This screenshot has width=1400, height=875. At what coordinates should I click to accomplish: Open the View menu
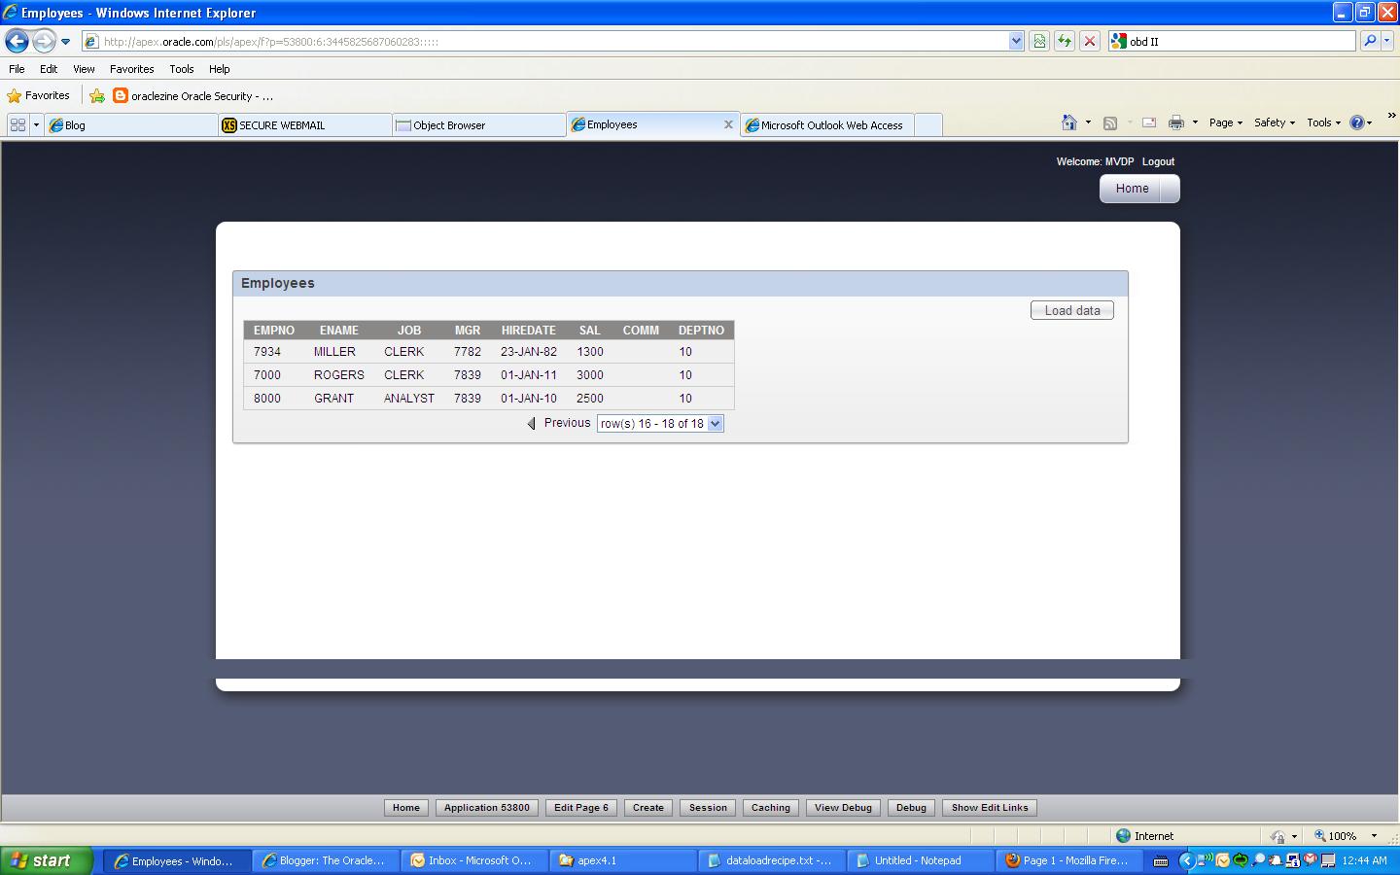coord(83,69)
